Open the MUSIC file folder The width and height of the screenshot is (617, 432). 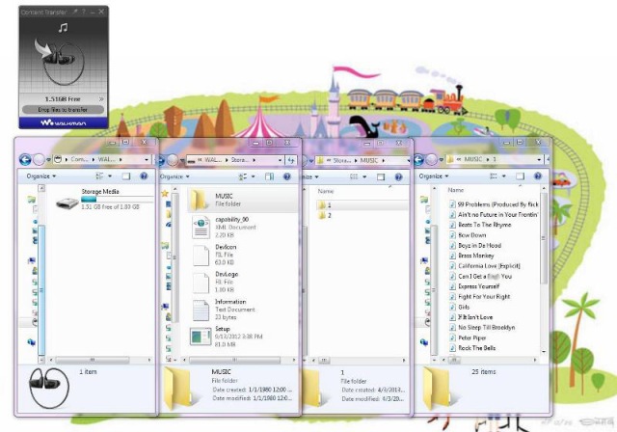(x=242, y=200)
